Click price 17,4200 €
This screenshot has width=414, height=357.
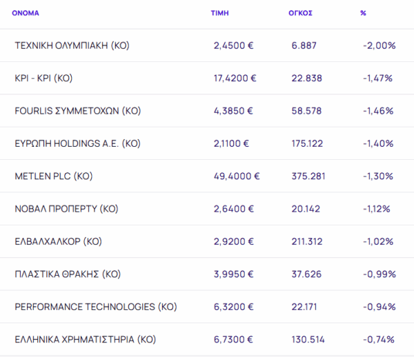tap(235, 79)
